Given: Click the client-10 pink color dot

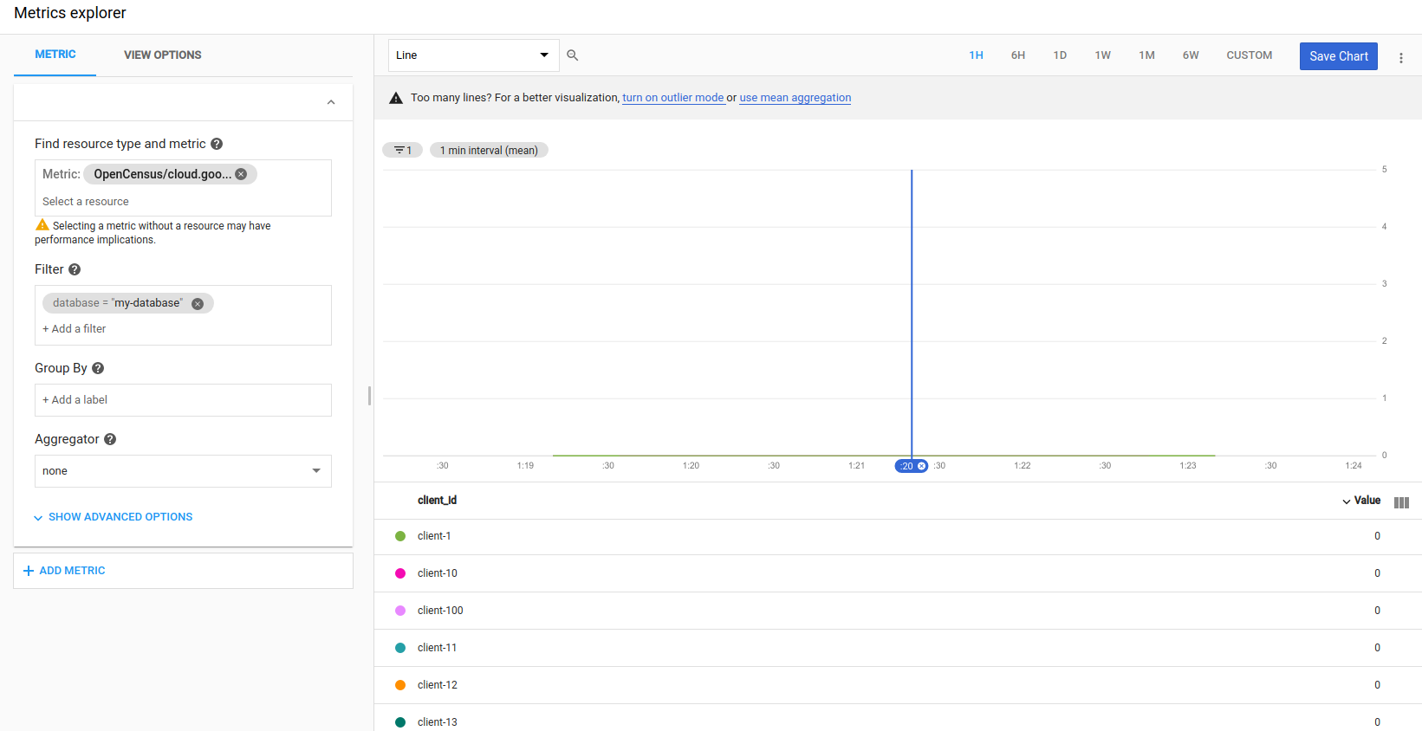Looking at the screenshot, I should click(x=400, y=573).
